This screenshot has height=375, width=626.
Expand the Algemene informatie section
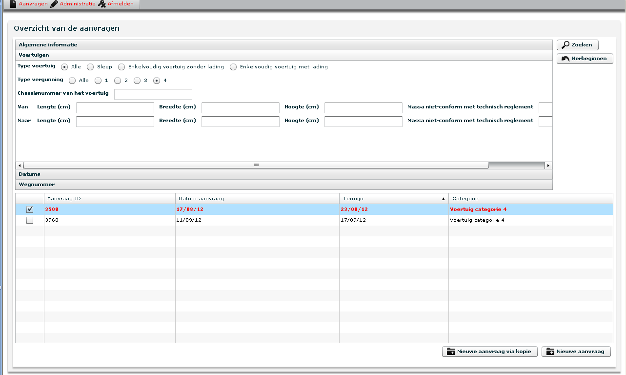click(x=283, y=45)
